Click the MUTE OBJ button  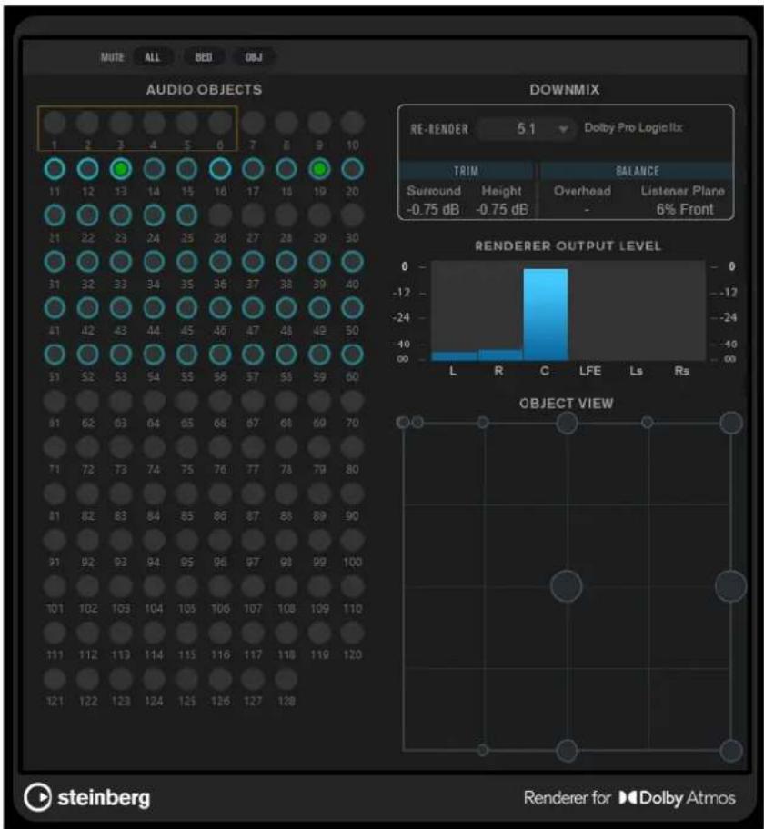(x=254, y=57)
